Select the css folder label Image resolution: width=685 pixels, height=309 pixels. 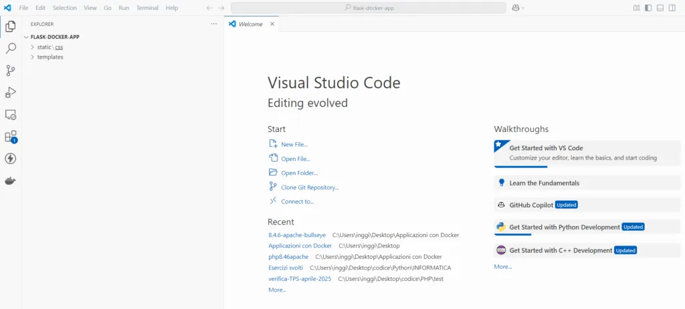point(59,47)
